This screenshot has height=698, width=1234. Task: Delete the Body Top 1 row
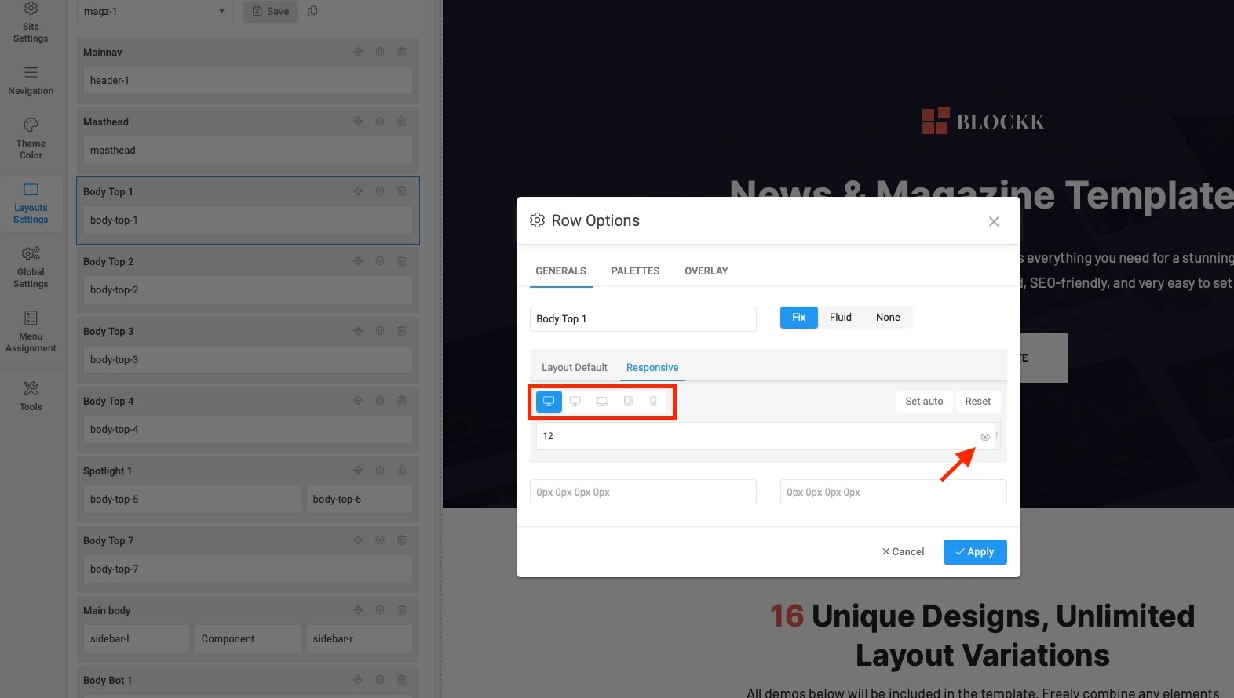[x=402, y=191]
